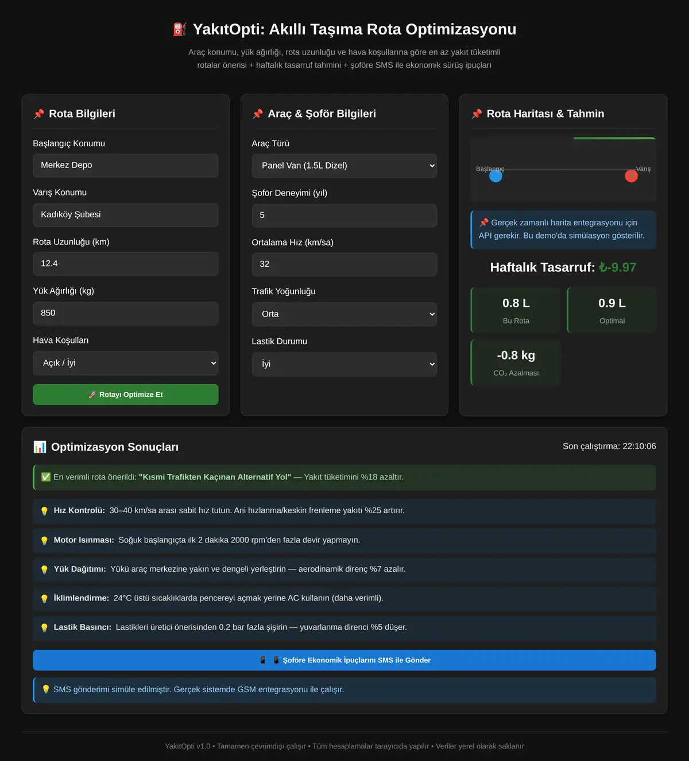Focus the Başlangıç Konumu input field

pos(126,165)
